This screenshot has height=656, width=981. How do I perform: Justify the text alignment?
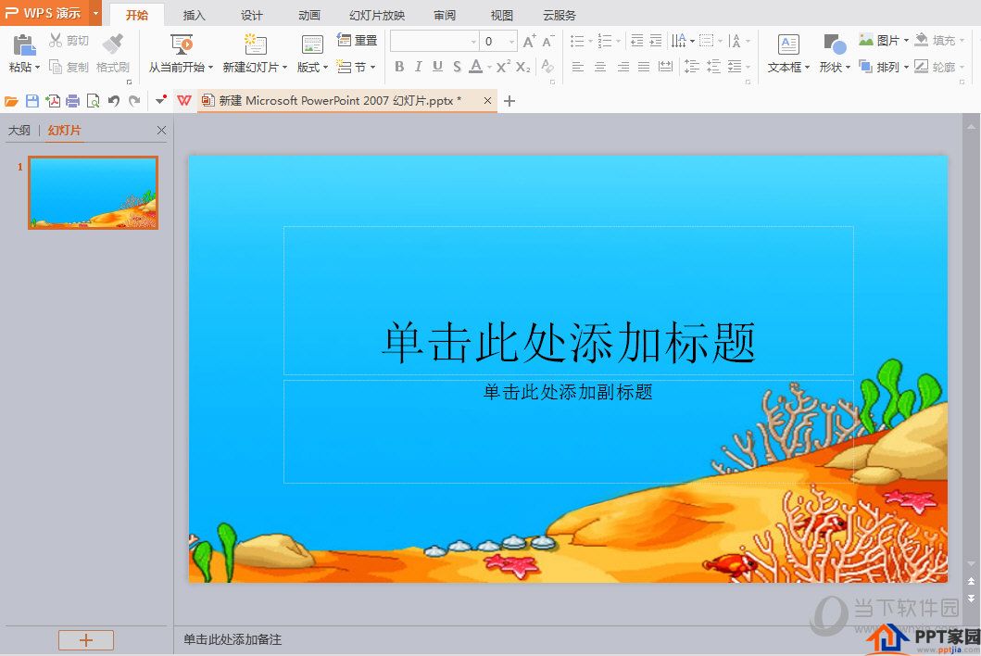point(644,67)
